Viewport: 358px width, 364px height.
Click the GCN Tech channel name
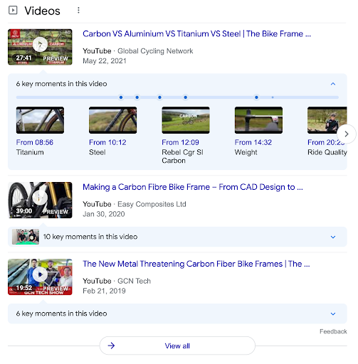point(134,281)
